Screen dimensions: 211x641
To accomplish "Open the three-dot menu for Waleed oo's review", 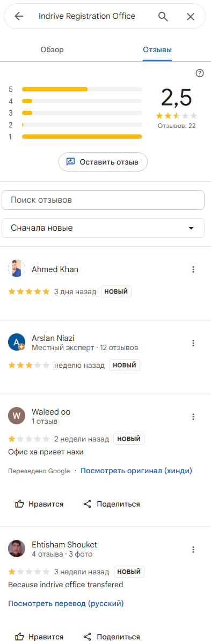I will tap(193, 417).
